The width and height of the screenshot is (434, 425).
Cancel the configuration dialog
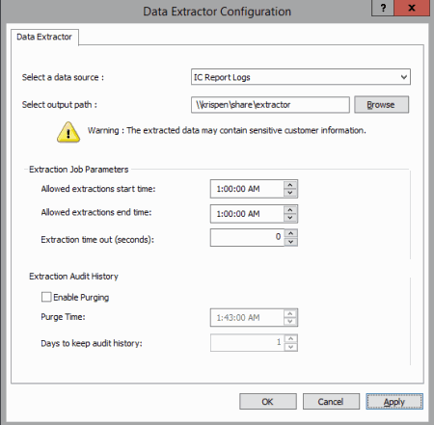[331, 402]
